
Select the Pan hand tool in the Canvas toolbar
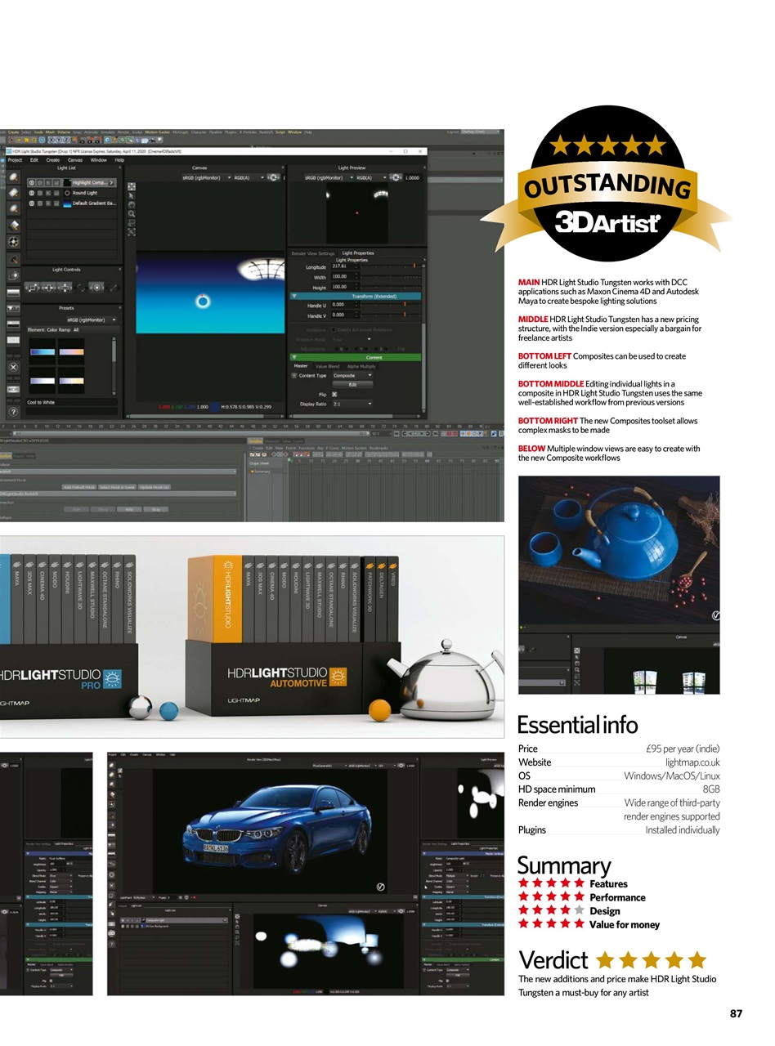pyautogui.click(x=131, y=206)
